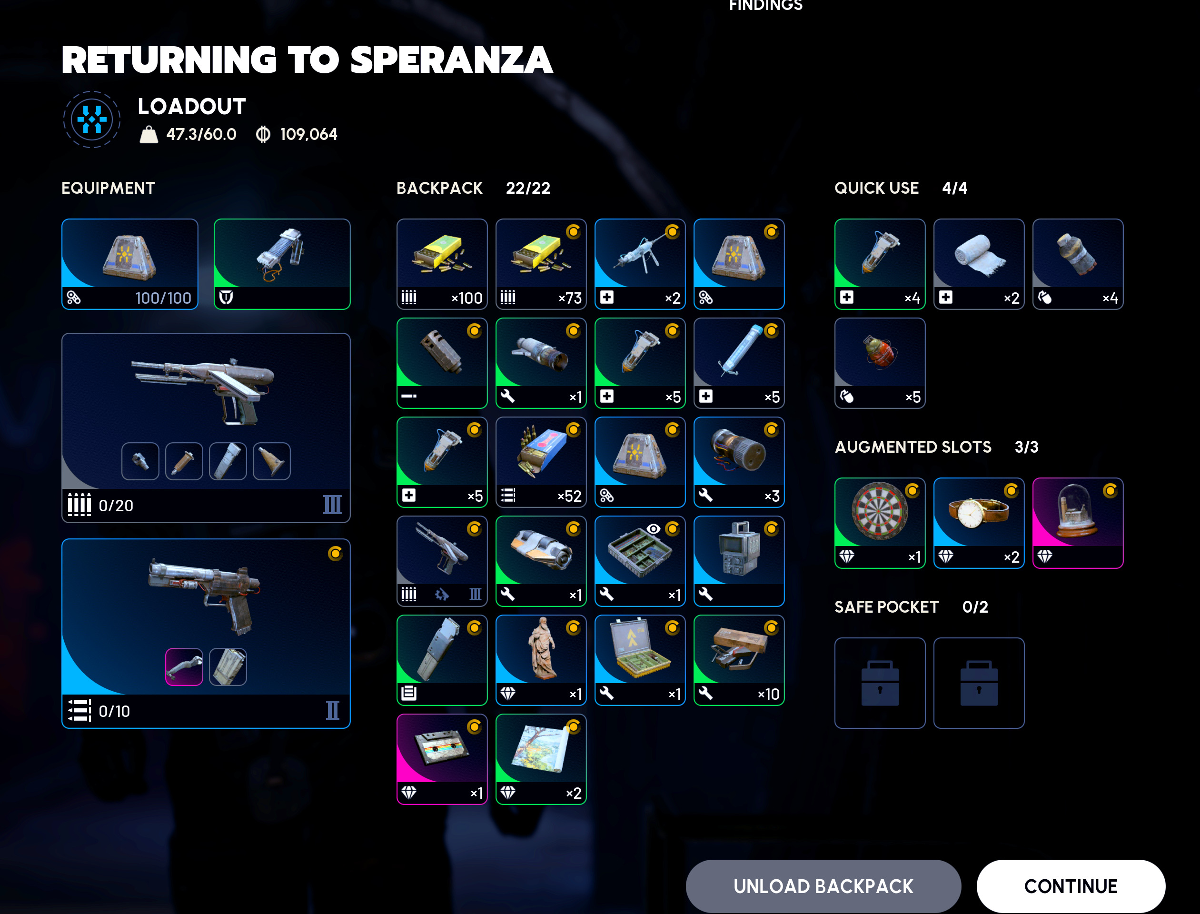Select the red grenade x5 quick use
The width and height of the screenshot is (1200, 914).
880,363
